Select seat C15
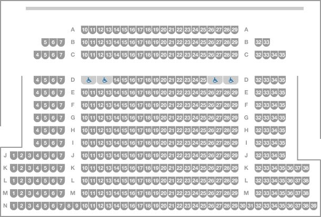Screen dimensions: 321x217 [x=124, y=55]
